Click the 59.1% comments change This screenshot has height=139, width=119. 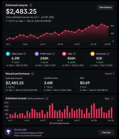click(x=100, y=62)
